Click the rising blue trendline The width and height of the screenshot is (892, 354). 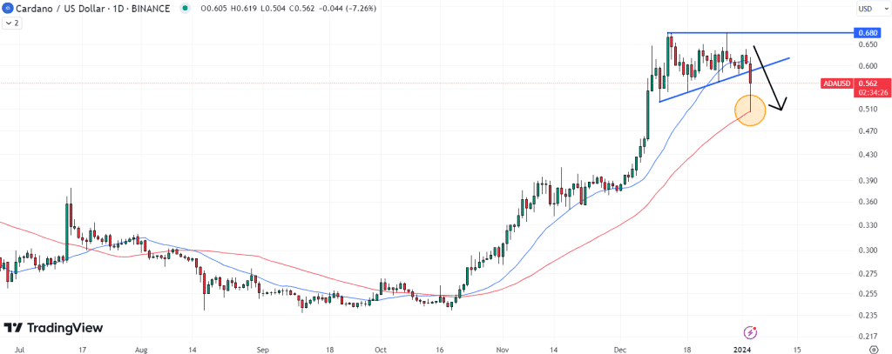(x=724, y=79)
